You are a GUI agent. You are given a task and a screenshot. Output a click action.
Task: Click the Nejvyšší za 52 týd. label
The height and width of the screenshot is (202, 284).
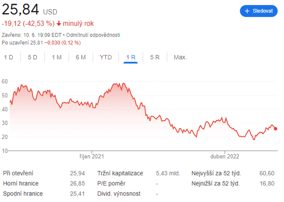coord(216,173)
